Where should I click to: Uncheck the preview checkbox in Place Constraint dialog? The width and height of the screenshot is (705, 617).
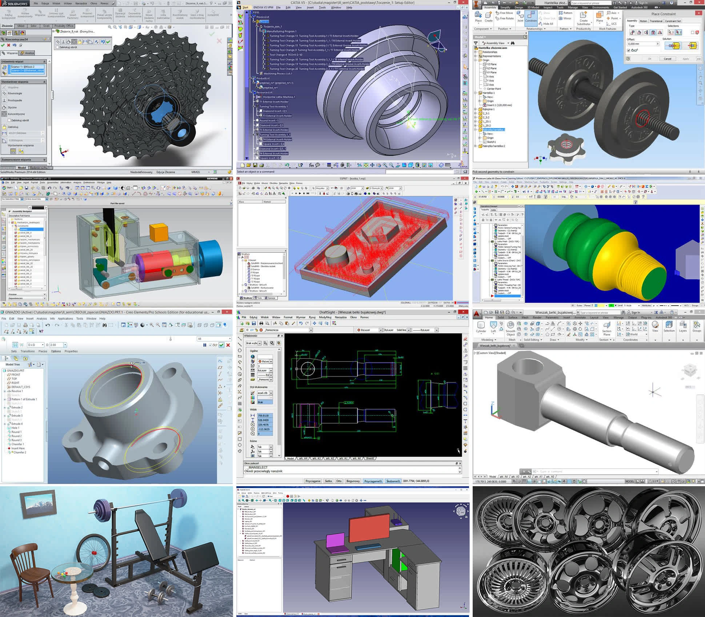coord(629,50)
